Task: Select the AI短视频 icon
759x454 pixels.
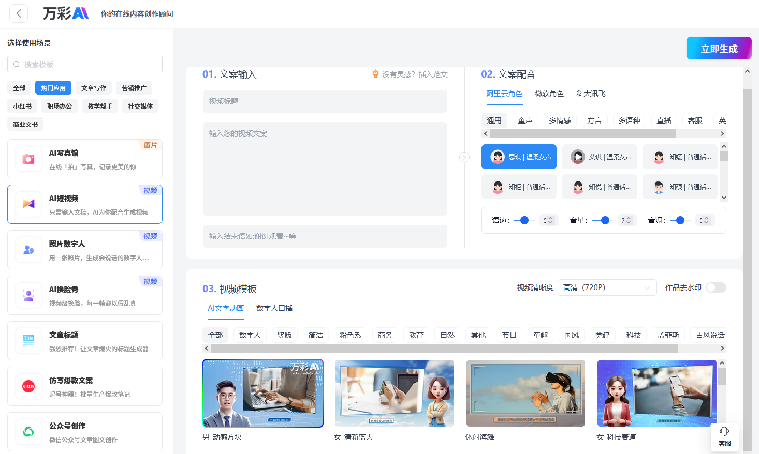Action: pyautogui.click(x=28, y=204)
